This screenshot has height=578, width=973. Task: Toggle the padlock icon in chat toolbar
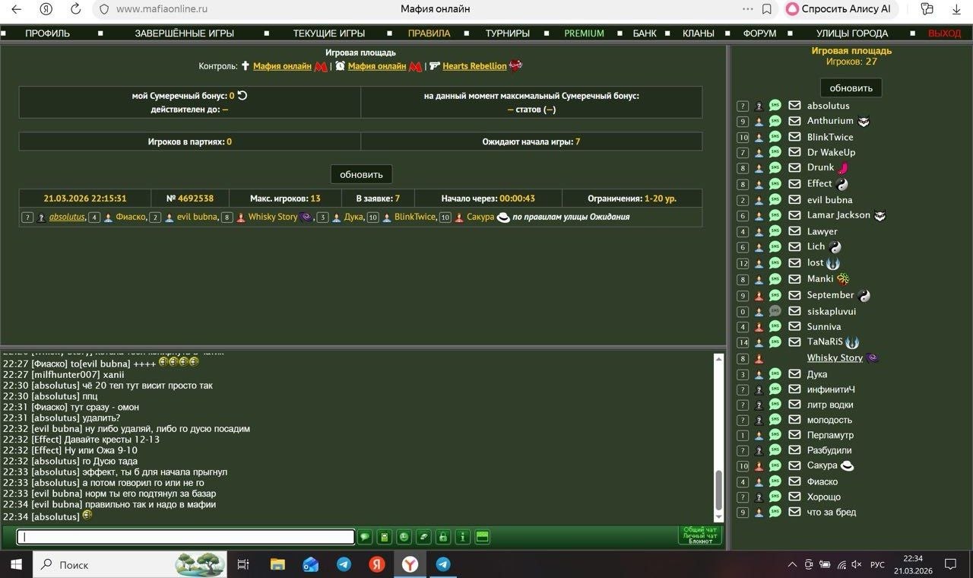pos(443,537)
